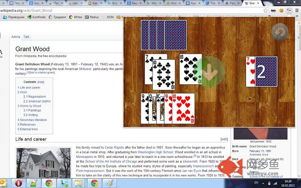301x188 pixels.
Task: Open the Minneapolis link
Action: 85,157
